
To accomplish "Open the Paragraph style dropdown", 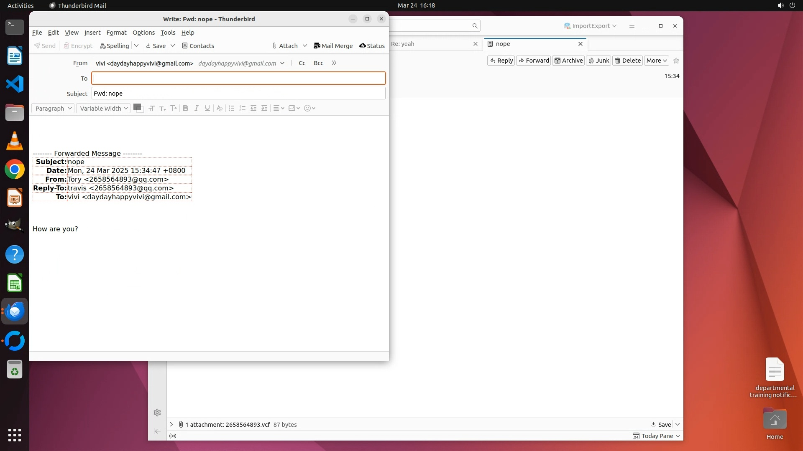I will click(x=53, y=108).
